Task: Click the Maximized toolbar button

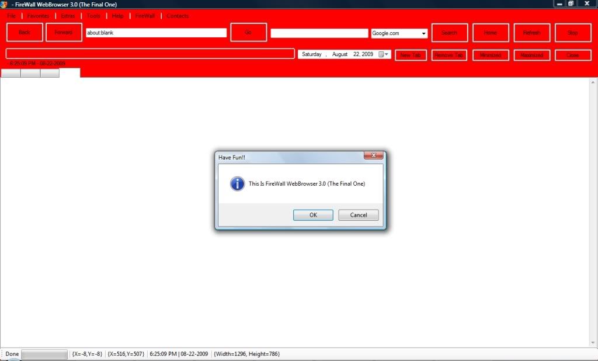Action: point(532,55)
